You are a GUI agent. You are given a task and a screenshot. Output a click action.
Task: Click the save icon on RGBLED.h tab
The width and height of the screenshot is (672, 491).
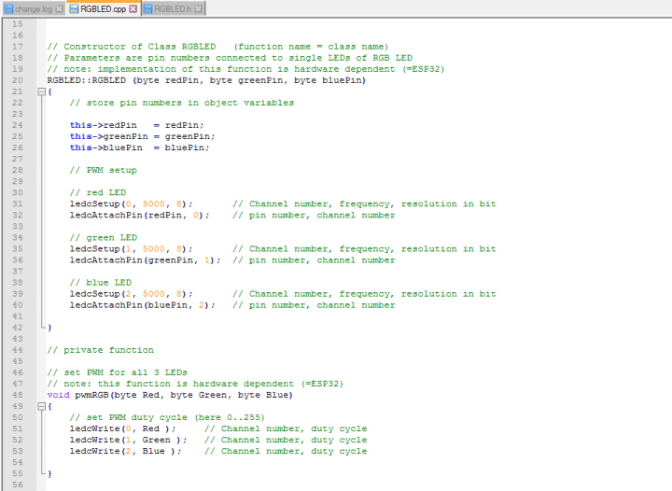tap(147, 9)
